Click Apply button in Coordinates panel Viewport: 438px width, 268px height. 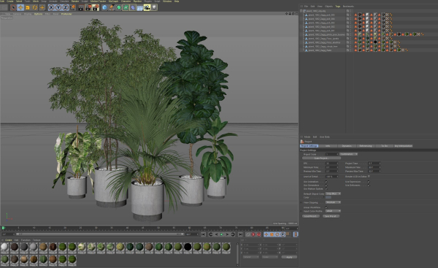click(289, 257)
